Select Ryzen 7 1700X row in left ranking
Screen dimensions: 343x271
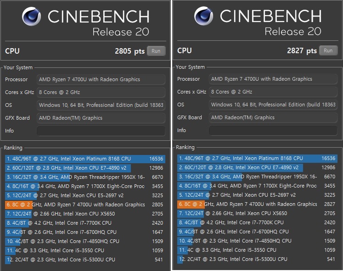pos(85,186)
